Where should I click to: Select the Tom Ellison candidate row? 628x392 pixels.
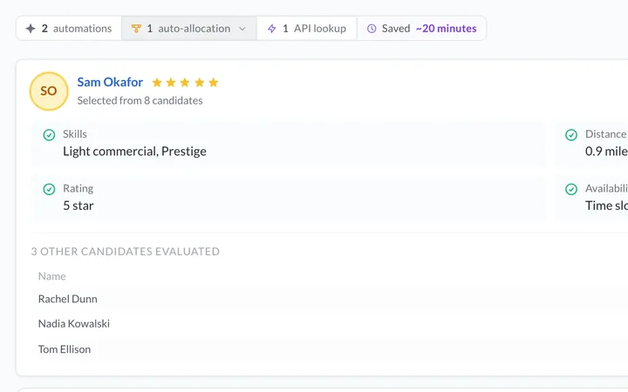tap(329, 349)
